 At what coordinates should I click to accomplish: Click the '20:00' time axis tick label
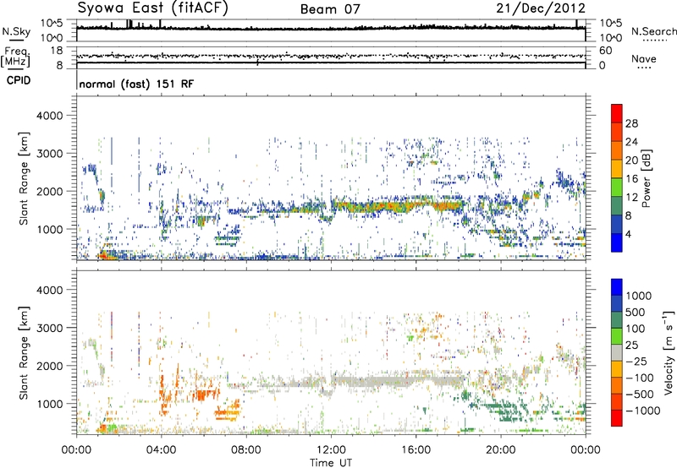pos(500,450)
